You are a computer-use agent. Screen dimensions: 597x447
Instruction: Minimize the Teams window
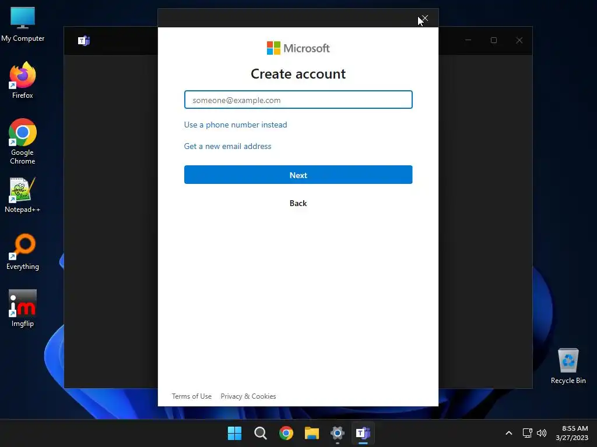coord(468,40)
